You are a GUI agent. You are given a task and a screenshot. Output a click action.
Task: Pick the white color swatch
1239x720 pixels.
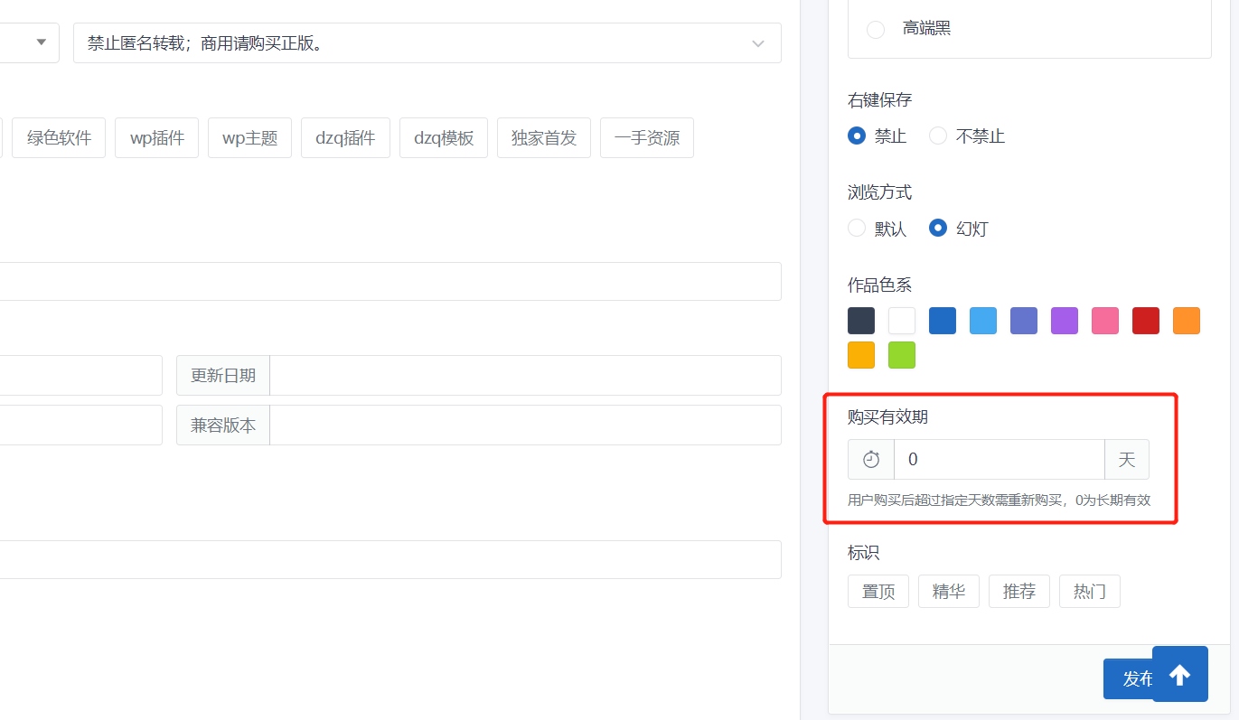902,321
